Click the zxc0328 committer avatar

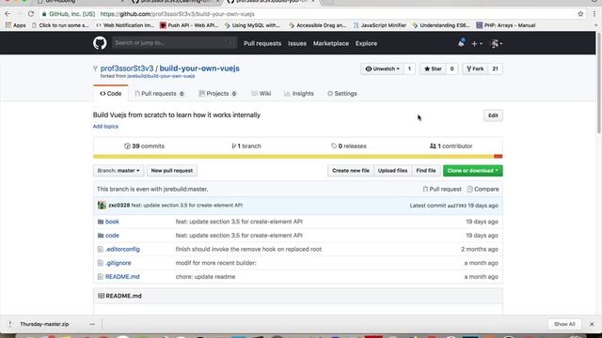tap(102, 205)
